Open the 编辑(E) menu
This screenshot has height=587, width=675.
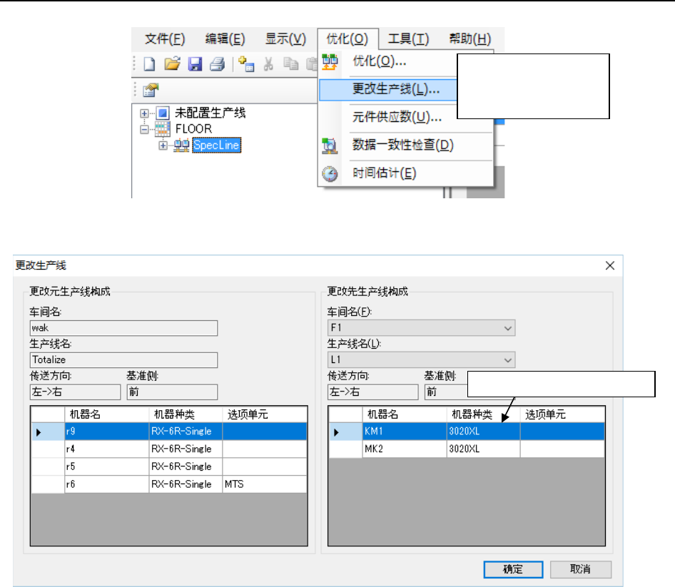(x=225, y=39)
